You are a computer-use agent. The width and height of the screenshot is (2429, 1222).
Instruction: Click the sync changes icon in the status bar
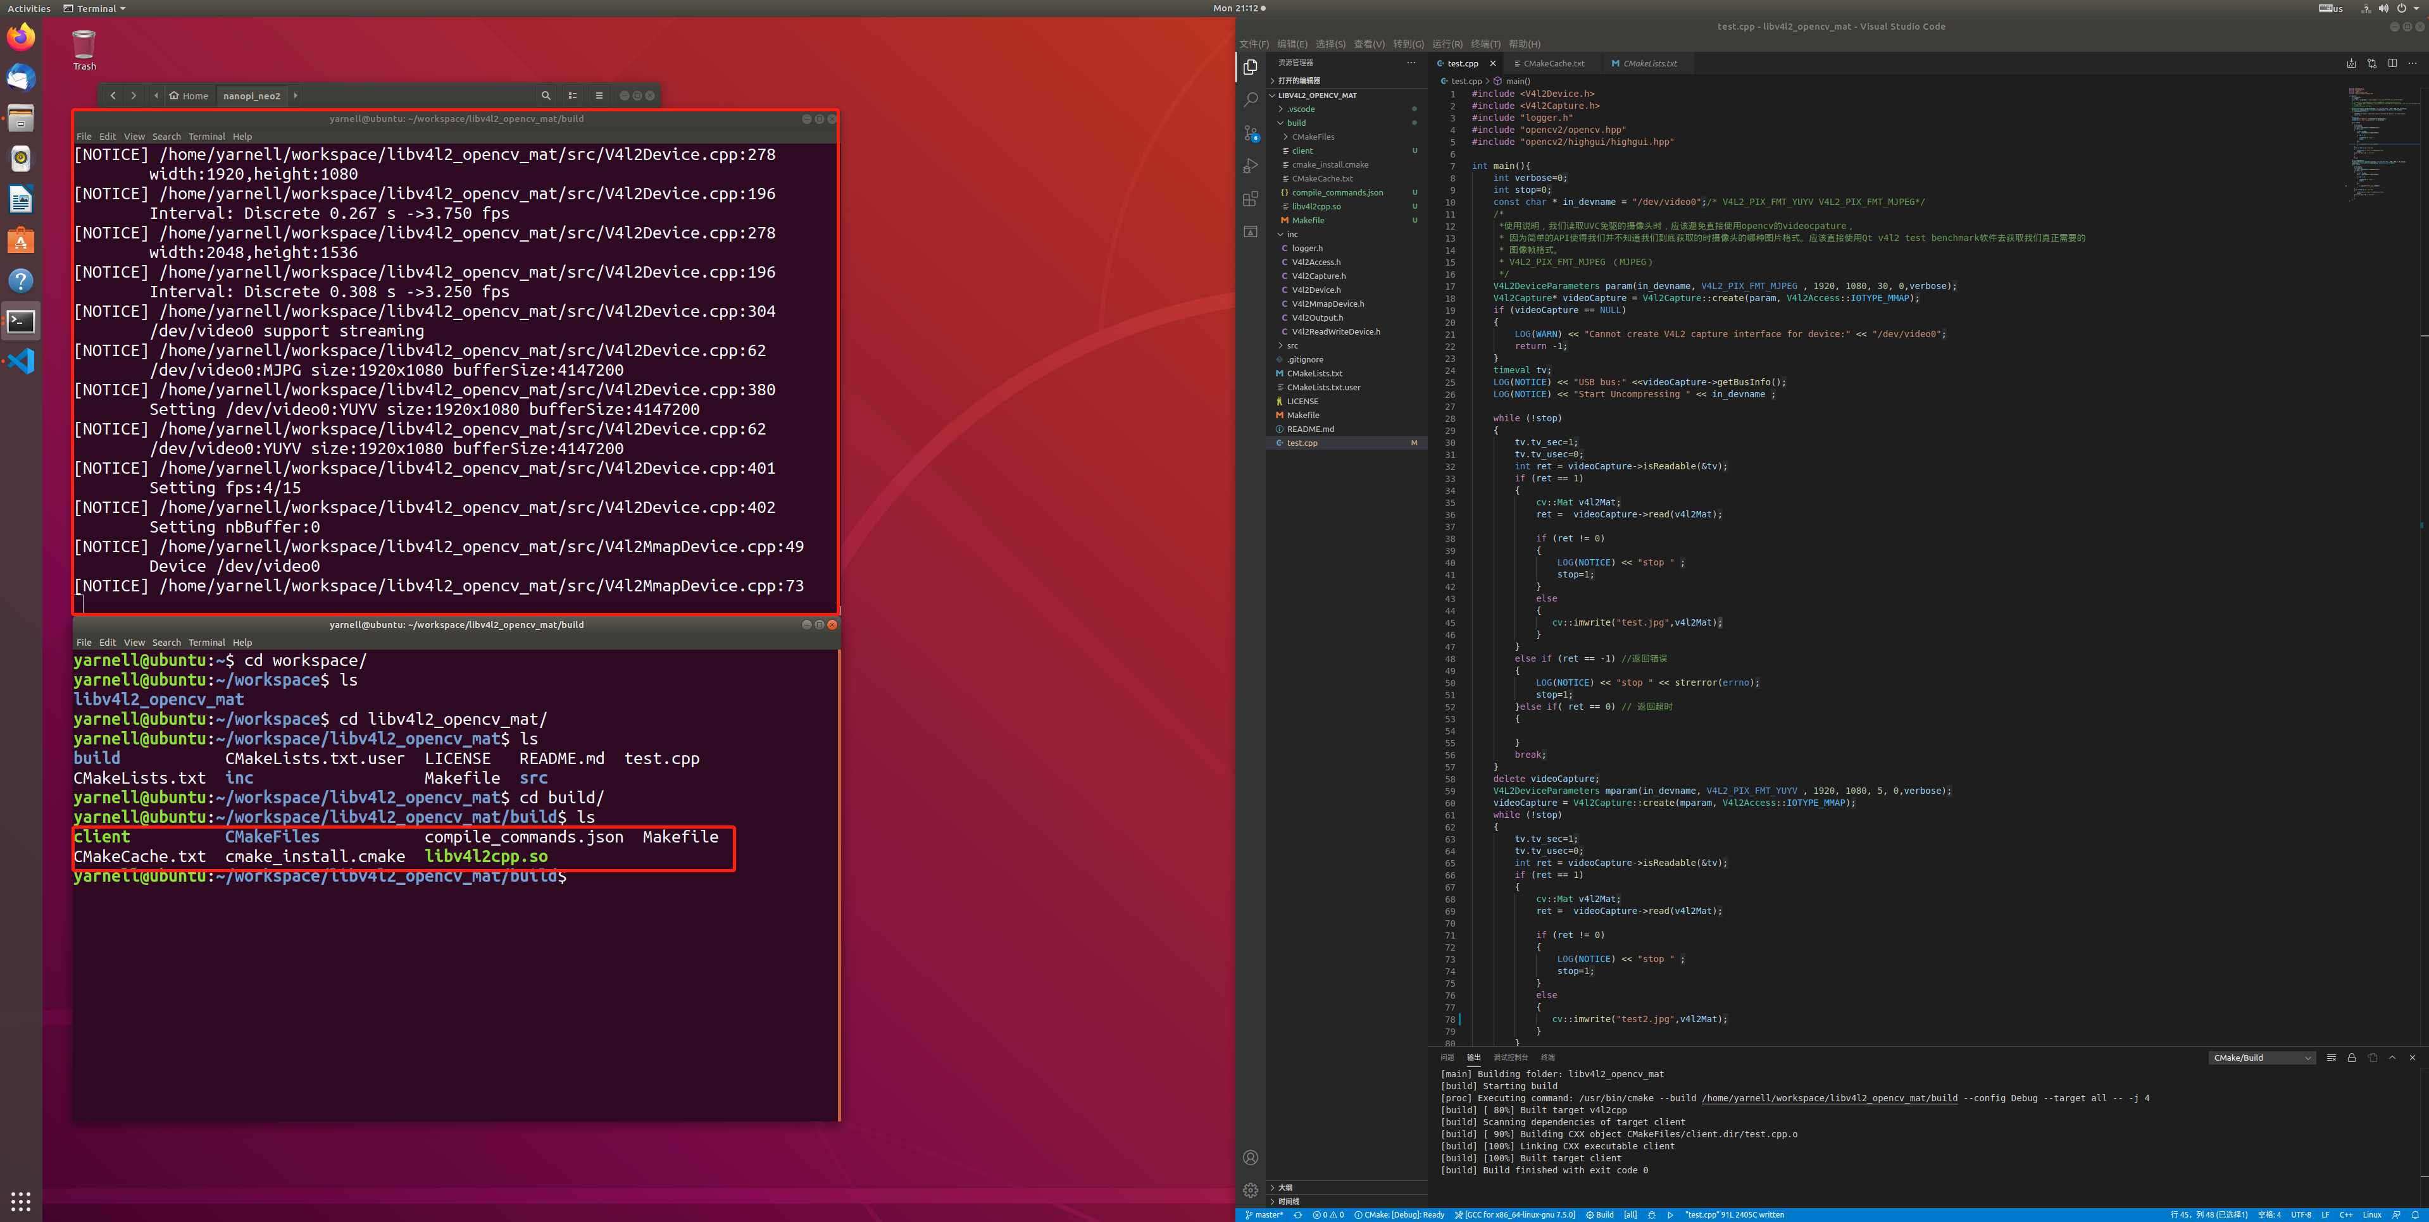click(x=1297, y=1214)
